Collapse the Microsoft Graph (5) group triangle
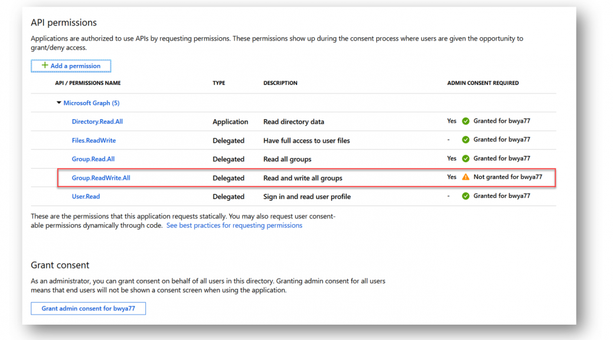 (x=58, y=103)
